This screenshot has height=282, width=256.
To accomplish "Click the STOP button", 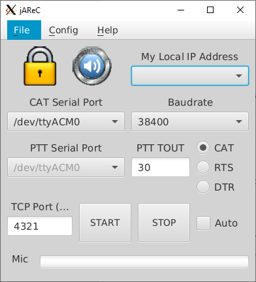I will 164,223.
